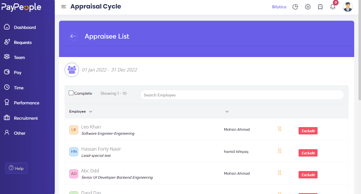361x194 pixels.
Task: Open the user profile avatar
Action: coord(348,7)
